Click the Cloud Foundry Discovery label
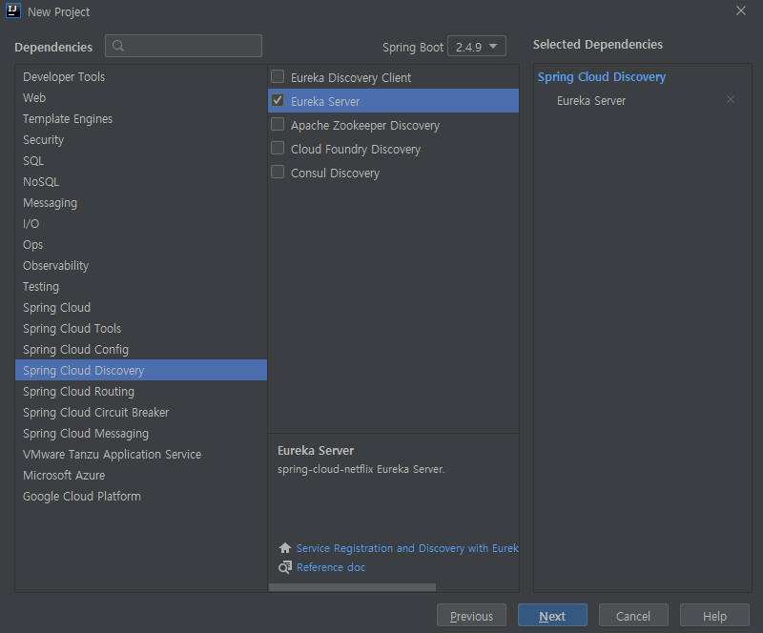Image resolution: width=763 pixels, height=633 pixels. pyautogui.click(x=355, y=149)
